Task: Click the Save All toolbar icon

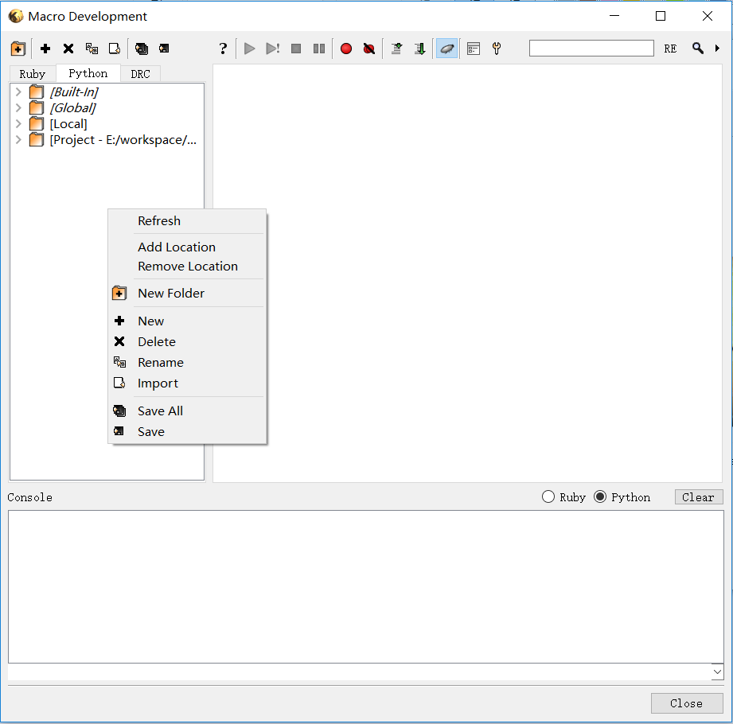Action: coord(142,49)
